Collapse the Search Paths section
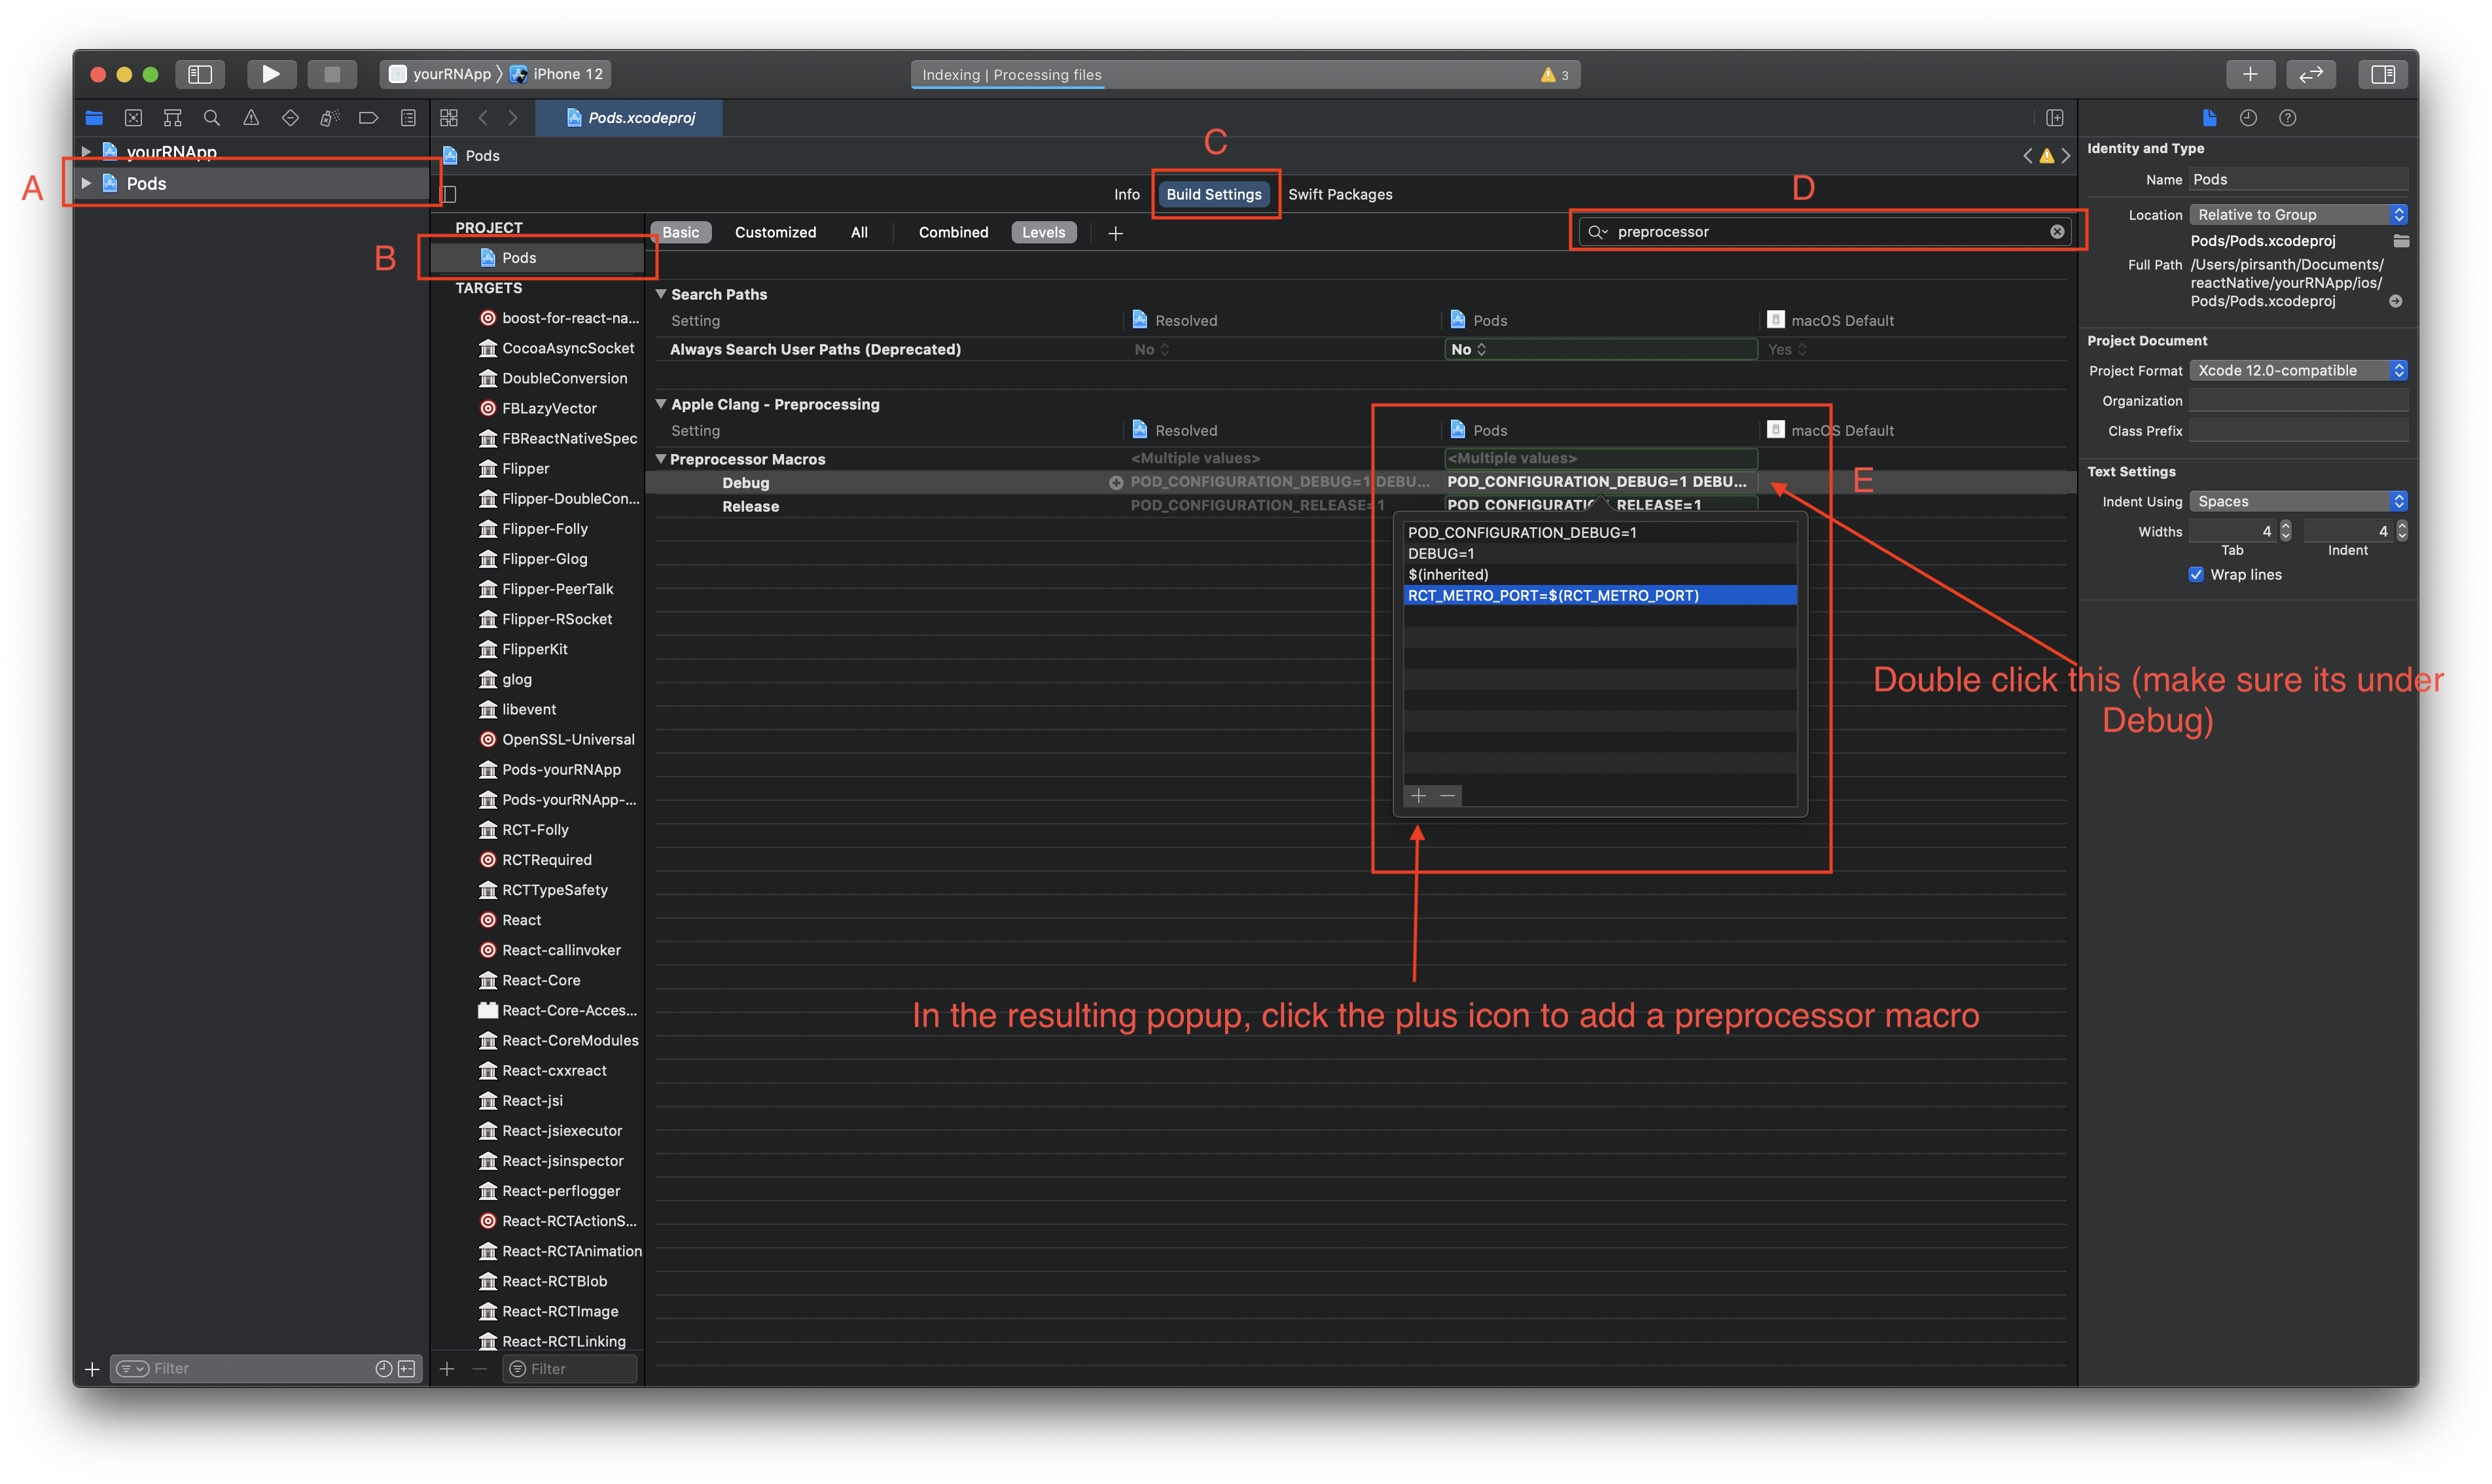This screenshot has width=2492, height=1484. (661, 294)
